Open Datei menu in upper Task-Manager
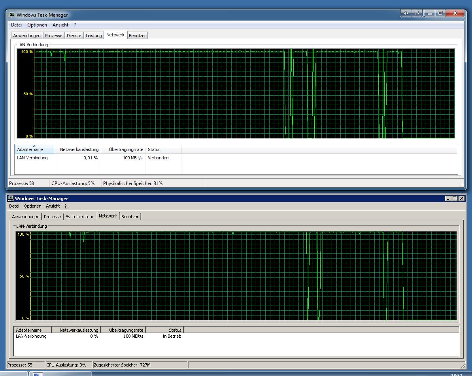This screenshot has width=472, height=376. tap(16, 25)
